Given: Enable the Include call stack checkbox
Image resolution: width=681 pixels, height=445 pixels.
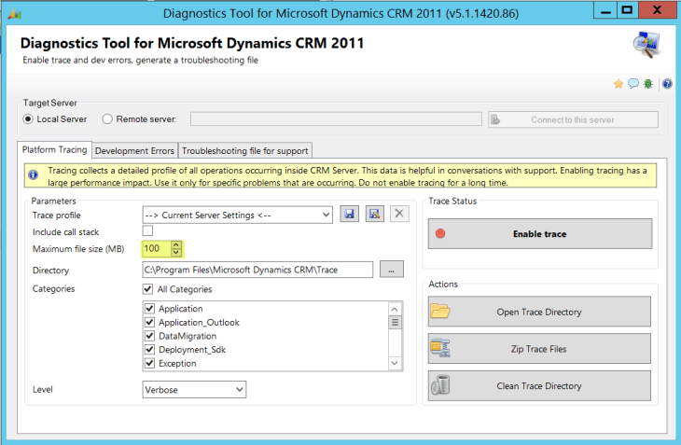Looking at the screenshot, I should coord(148,231).
